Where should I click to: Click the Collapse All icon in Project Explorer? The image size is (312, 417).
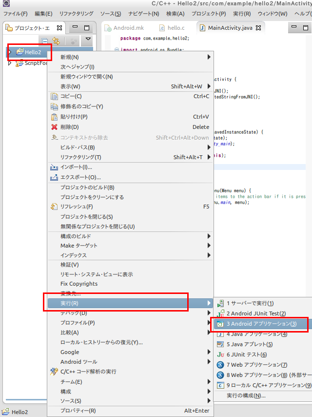tap(45, 41)
